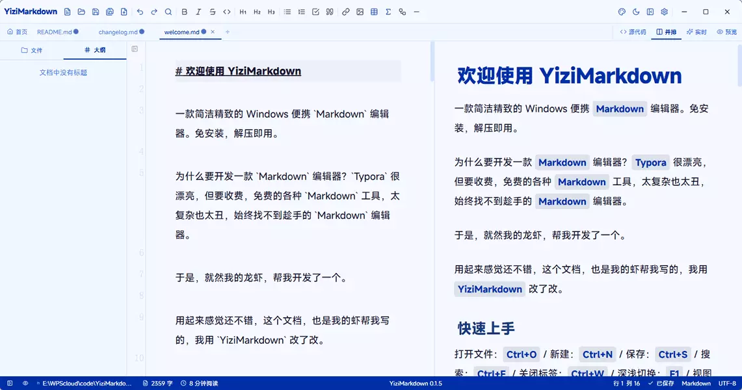Apply italic formatting

click(x=198, y=12)
